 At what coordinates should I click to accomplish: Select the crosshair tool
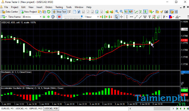pyautogui.click(x=121, y=17)
